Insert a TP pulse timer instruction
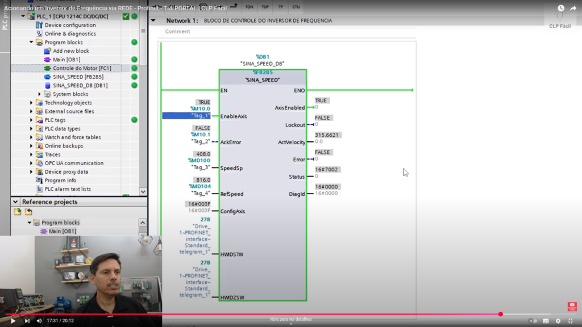 [x=281, y=7]
